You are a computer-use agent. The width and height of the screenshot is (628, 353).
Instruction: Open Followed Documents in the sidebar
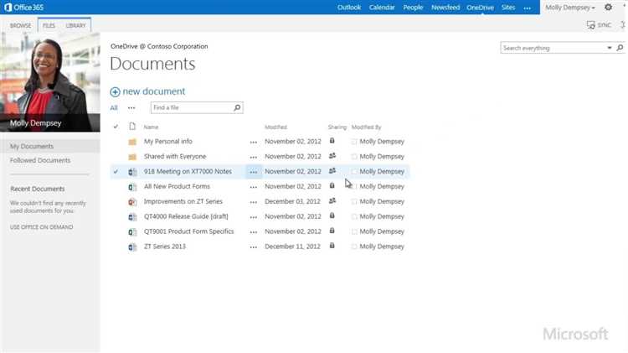[x=40, y=160]
